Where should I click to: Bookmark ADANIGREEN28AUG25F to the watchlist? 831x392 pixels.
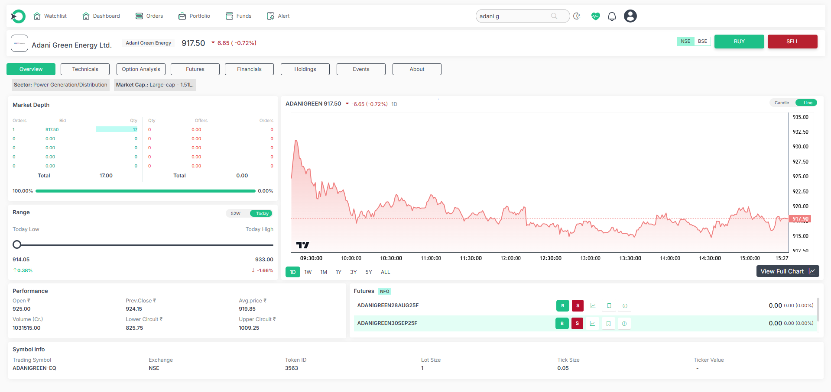[x=609, y=306]
